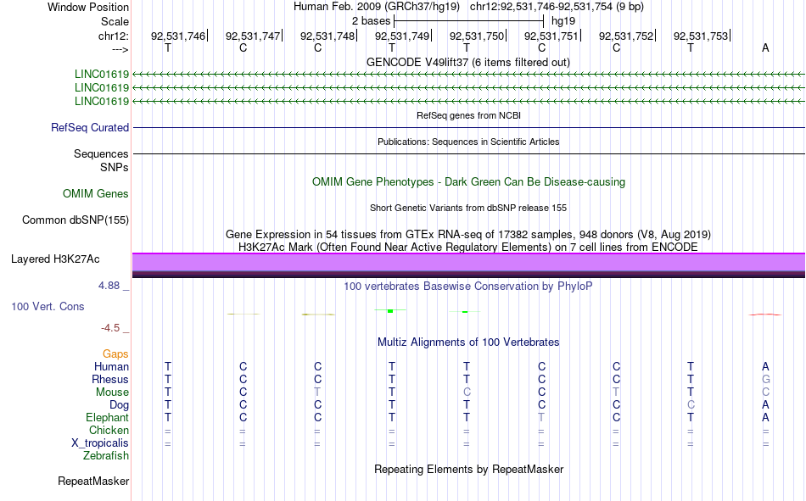Viewport: 806px width, 501px height.
Task: Open 100 vertebrates Basewise Conservation title
Action: point(468,287)
